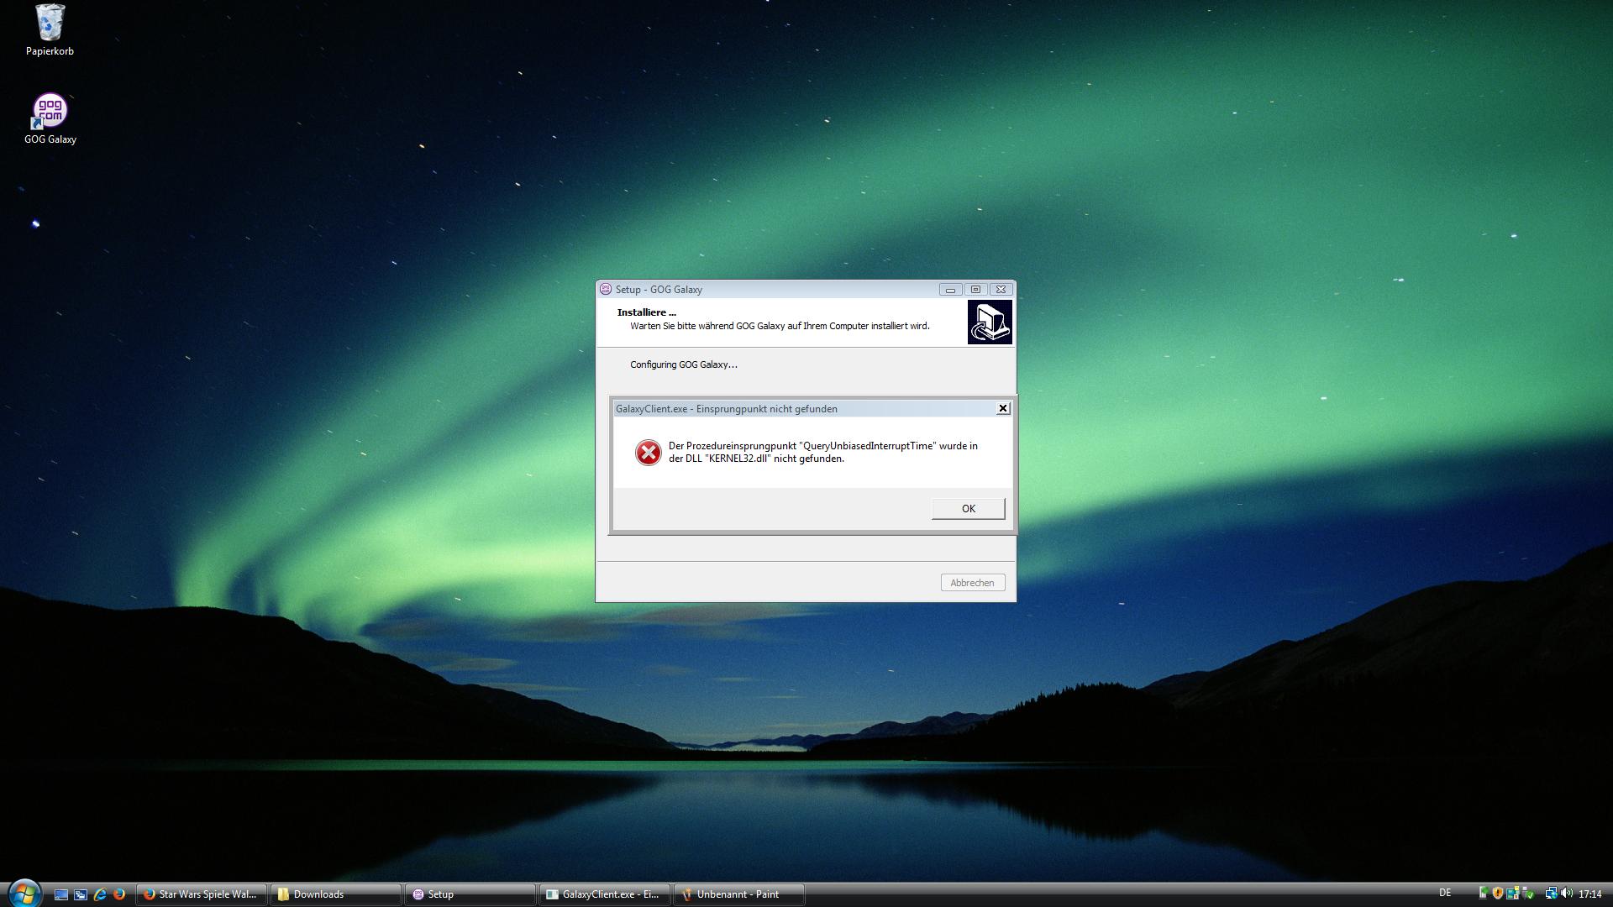Screen dimensions: 1613x907
Task: Close the Einsprungpunkt nicht gefunden dialog with X
Action: tap(1002, 408)
